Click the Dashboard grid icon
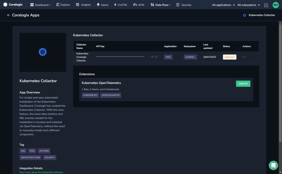Screen dimensions: 282x174 (x=32, y=5)
